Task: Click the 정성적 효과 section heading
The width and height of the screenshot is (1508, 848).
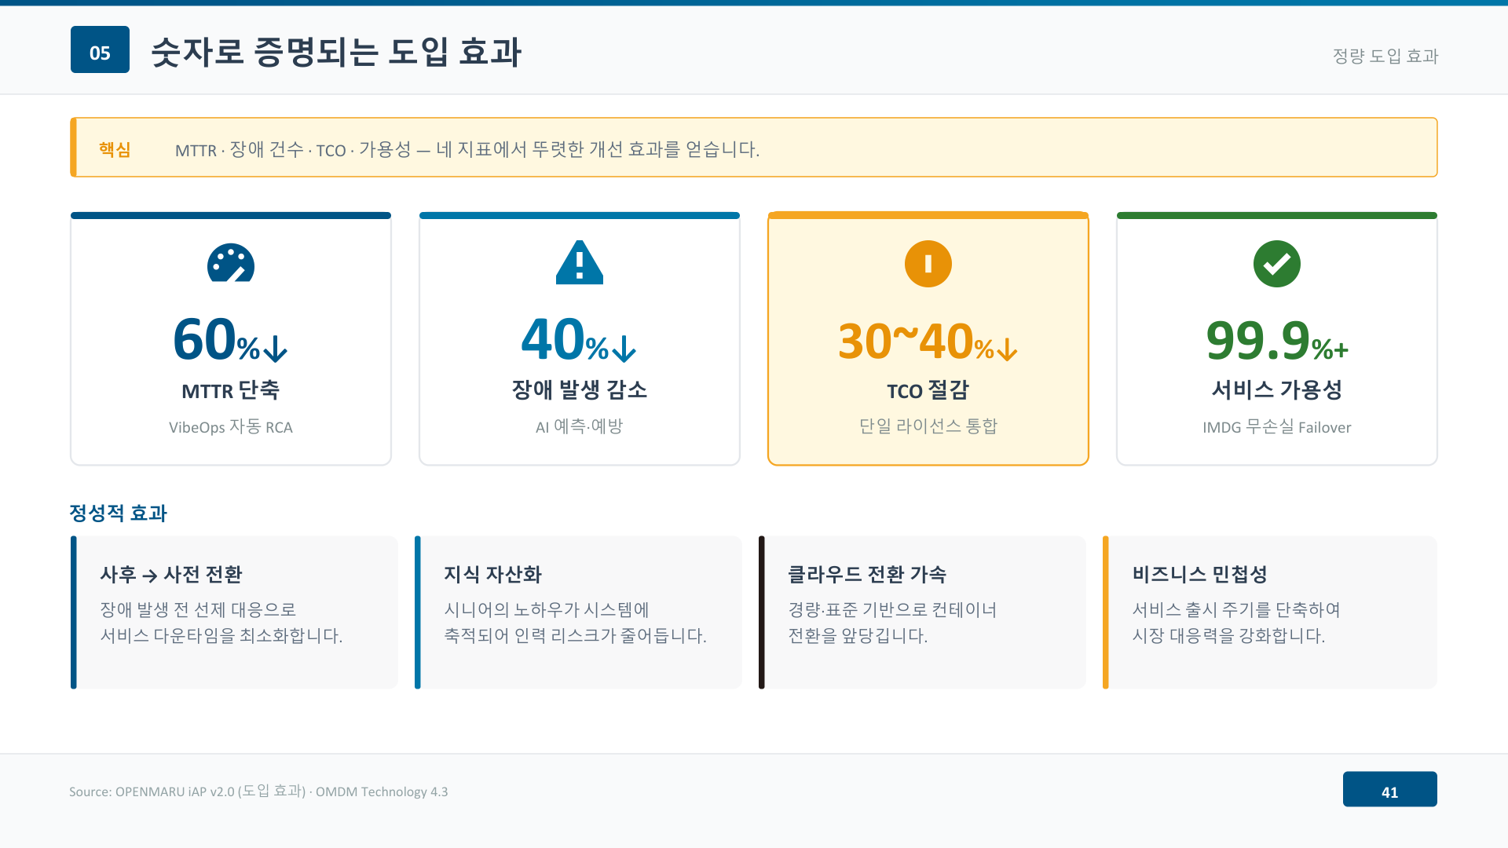Action: 119,514
